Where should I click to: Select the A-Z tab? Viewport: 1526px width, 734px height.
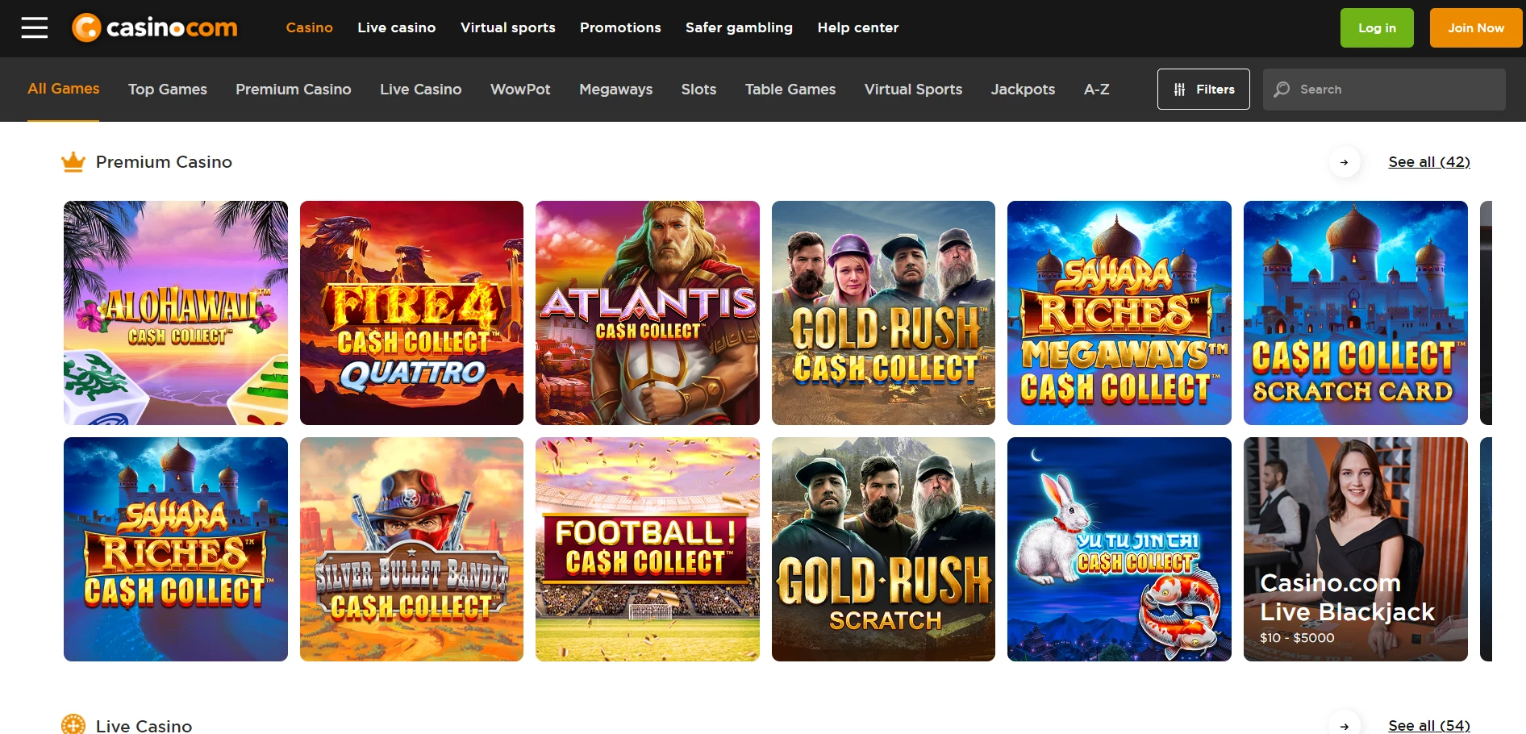click(1097, 90)
